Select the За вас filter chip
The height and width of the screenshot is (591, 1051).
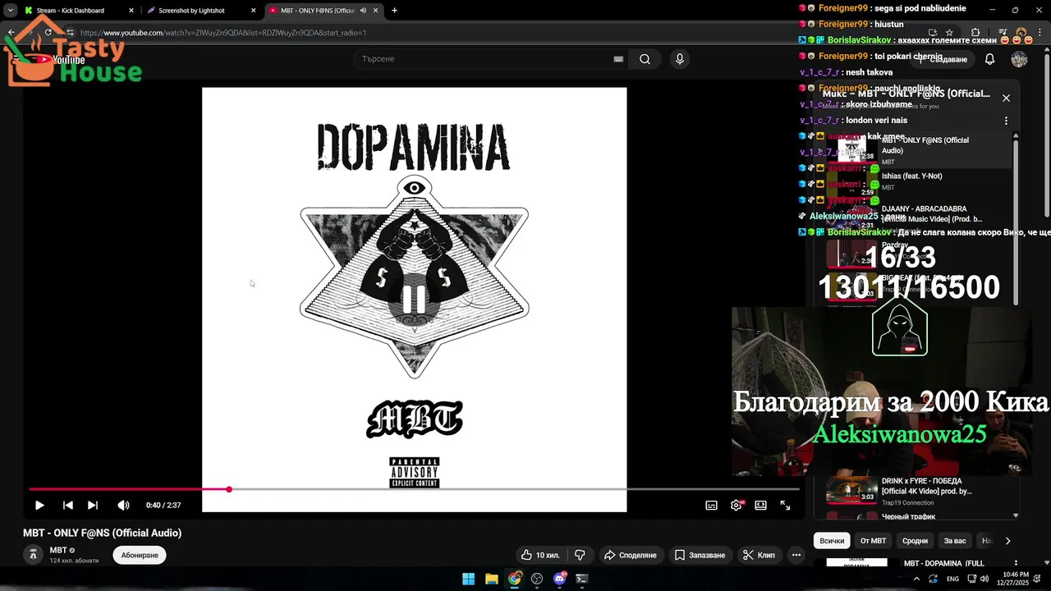(x=955, y=541)
